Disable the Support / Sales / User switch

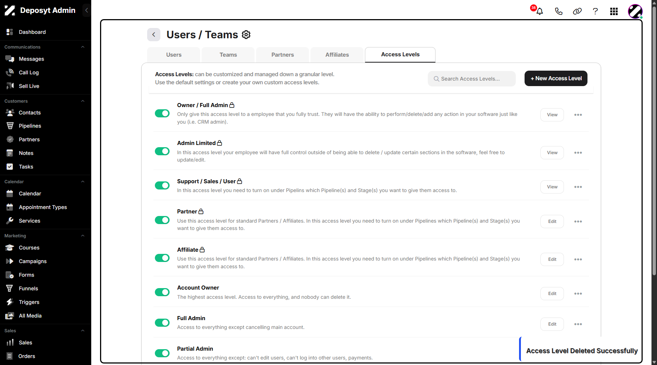(x=162, y=185)
